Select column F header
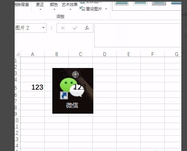This screenshot has height=151, width=187. pyautogui.click(x=153, y=54)
